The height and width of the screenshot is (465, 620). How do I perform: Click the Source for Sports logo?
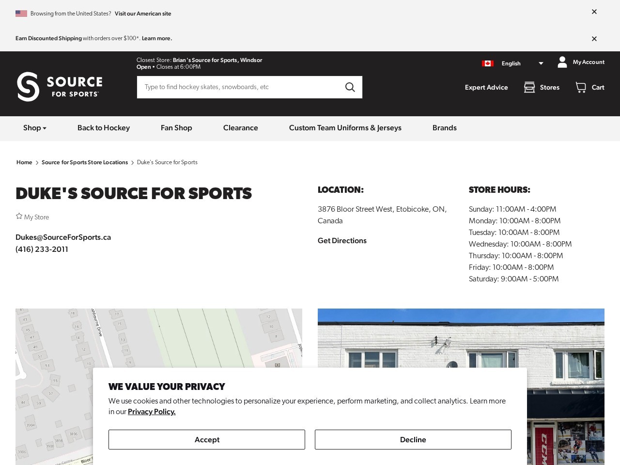[x=60, y=87]
